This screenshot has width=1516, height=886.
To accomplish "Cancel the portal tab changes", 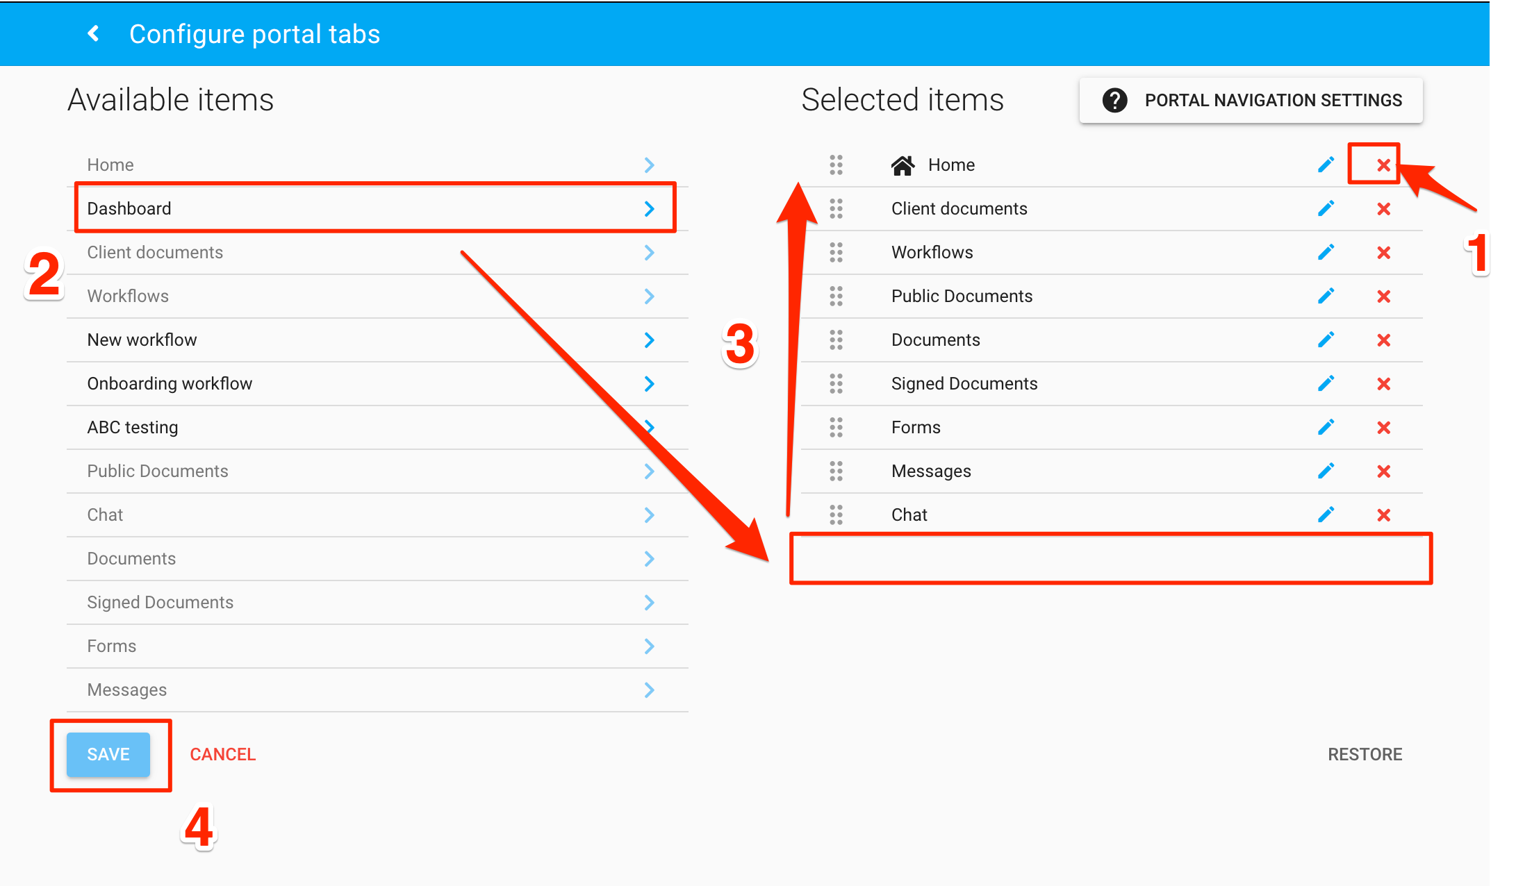I will click(223, 755).
